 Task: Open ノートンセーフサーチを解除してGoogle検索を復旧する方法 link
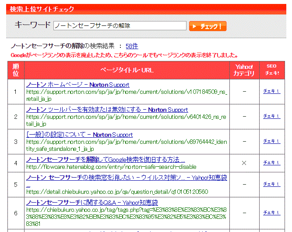click(x=106, y=160)
